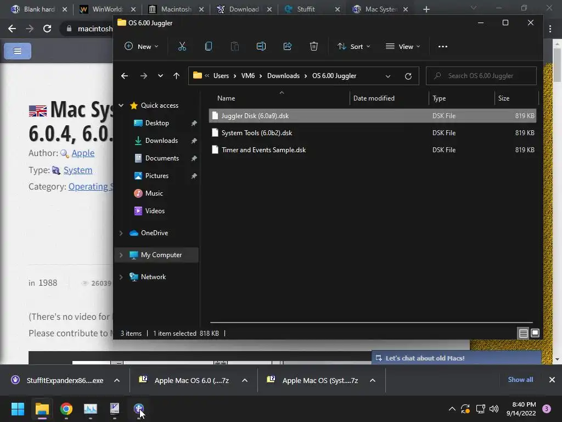Open options for Apple Mac OS 6.0 download
Image resolution: width=562 pixels, height=422 pixels.
pyautogui.click(x=245, y=380)
